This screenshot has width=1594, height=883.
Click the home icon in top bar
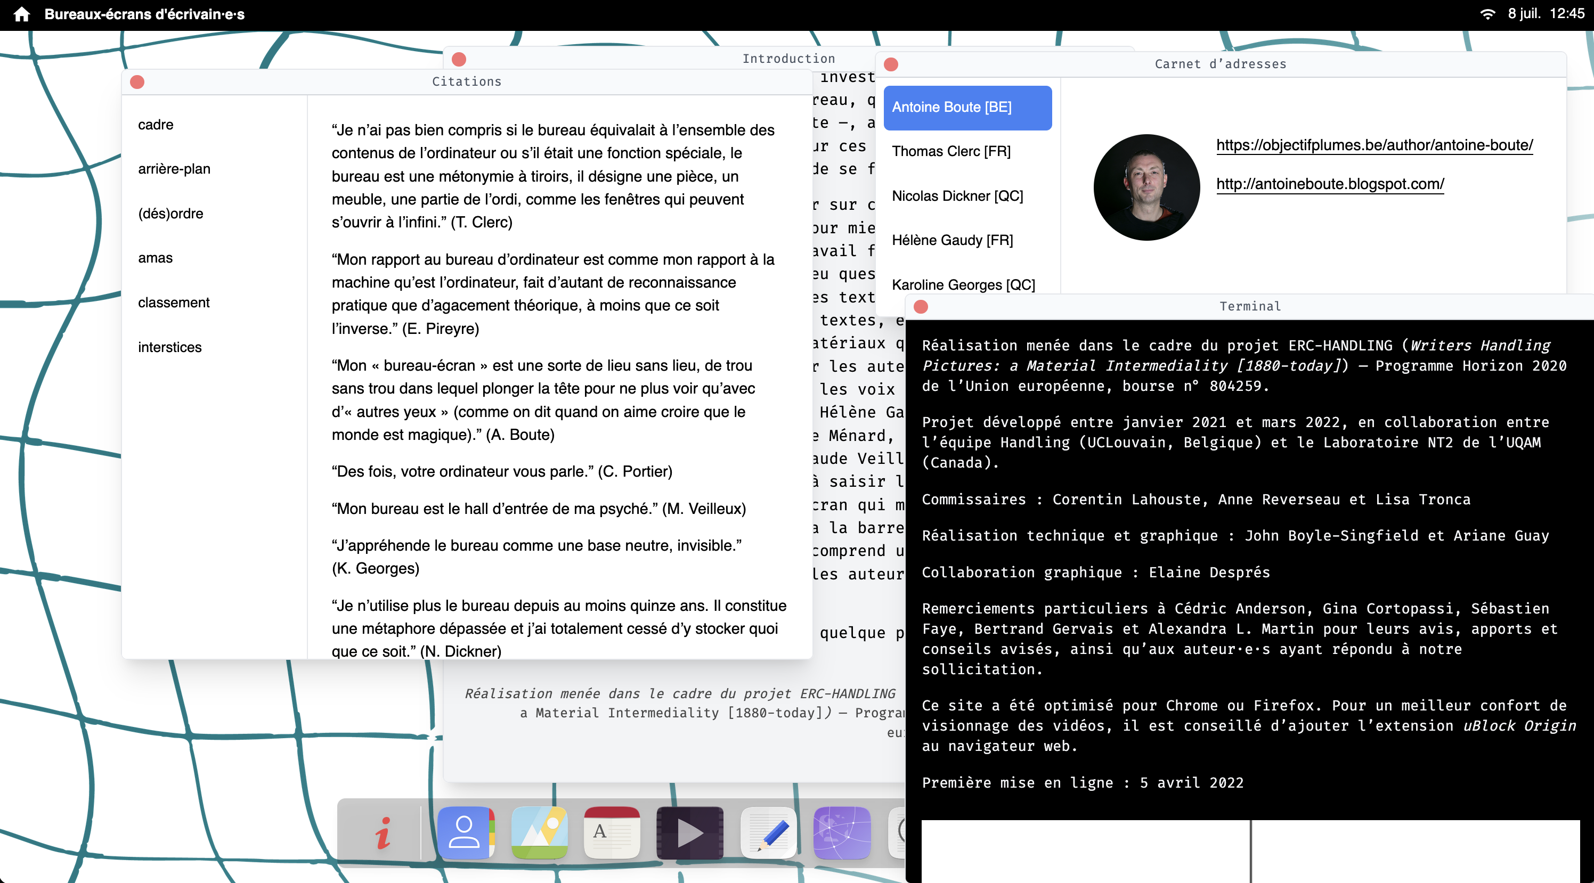[x=22, y=14]
